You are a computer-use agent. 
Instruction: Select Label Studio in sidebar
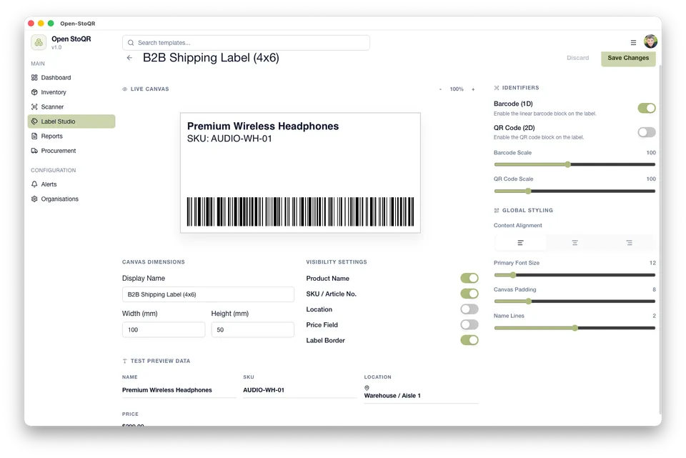pyautogui.click(x=71, y=121)
